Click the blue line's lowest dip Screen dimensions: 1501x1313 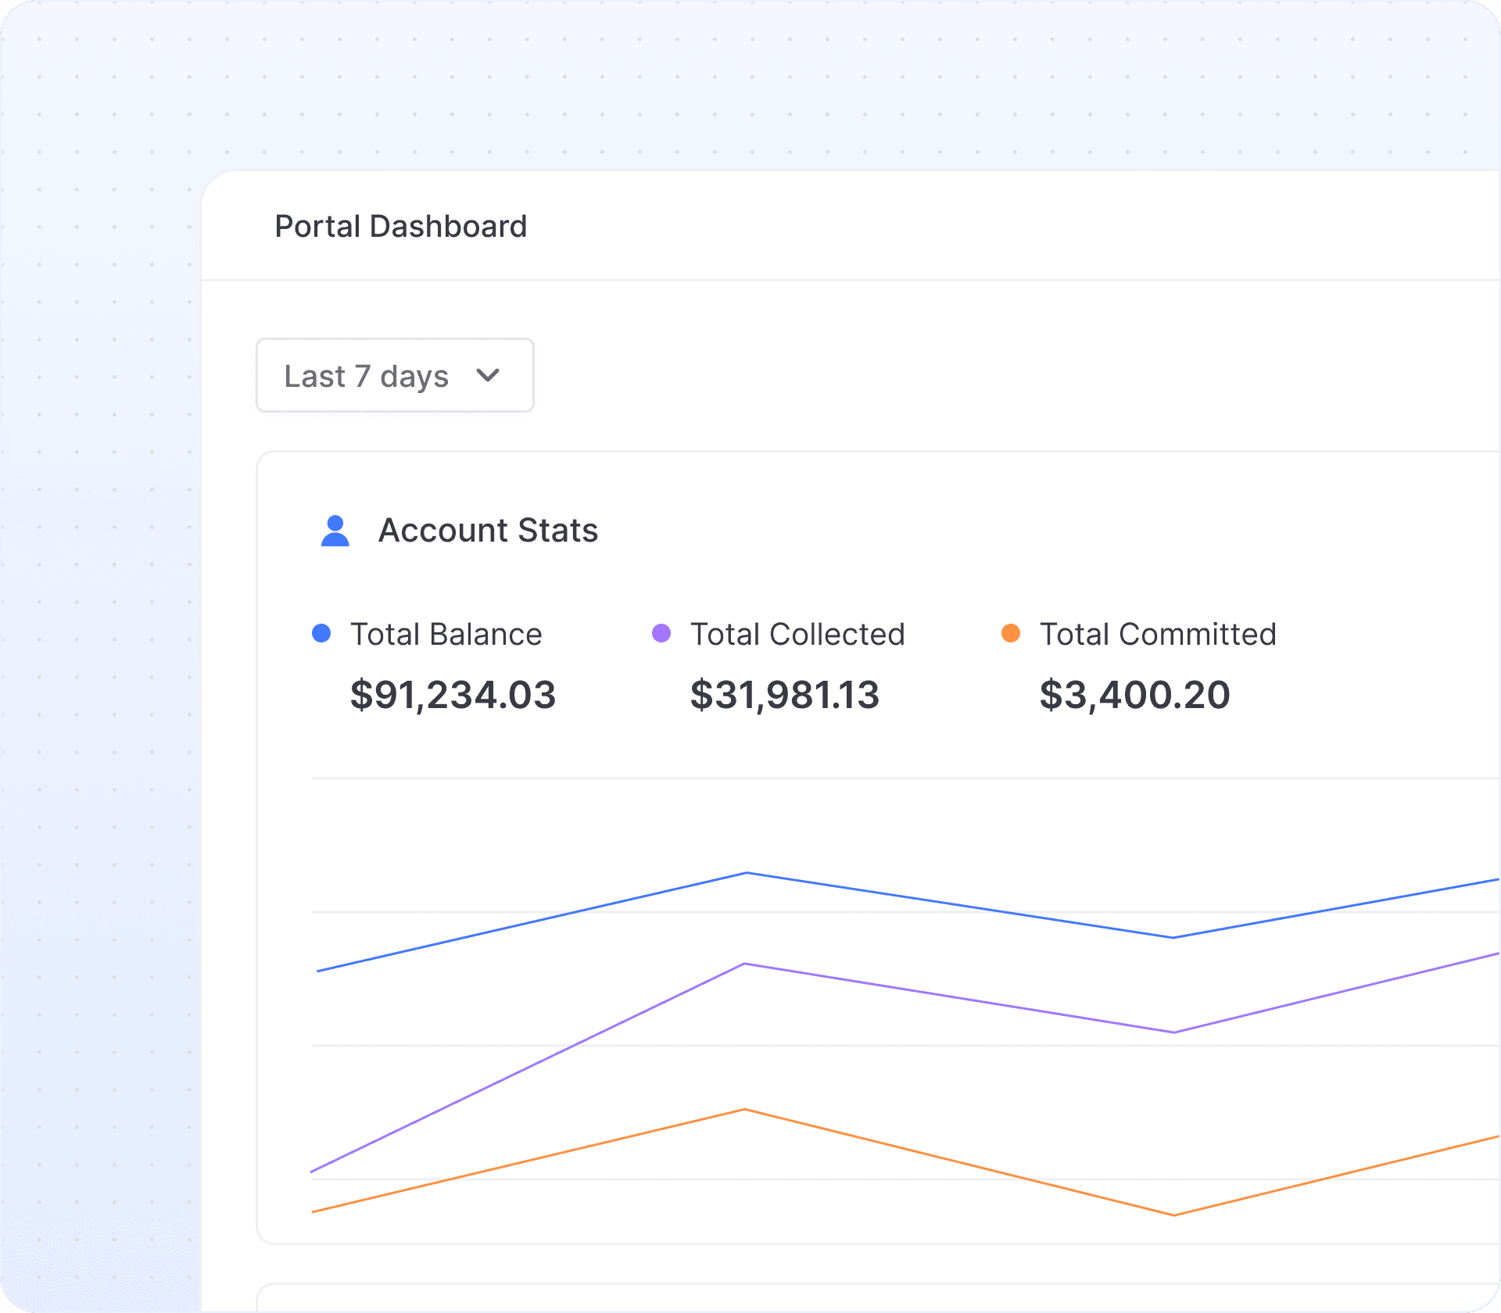coord(1173,937)
